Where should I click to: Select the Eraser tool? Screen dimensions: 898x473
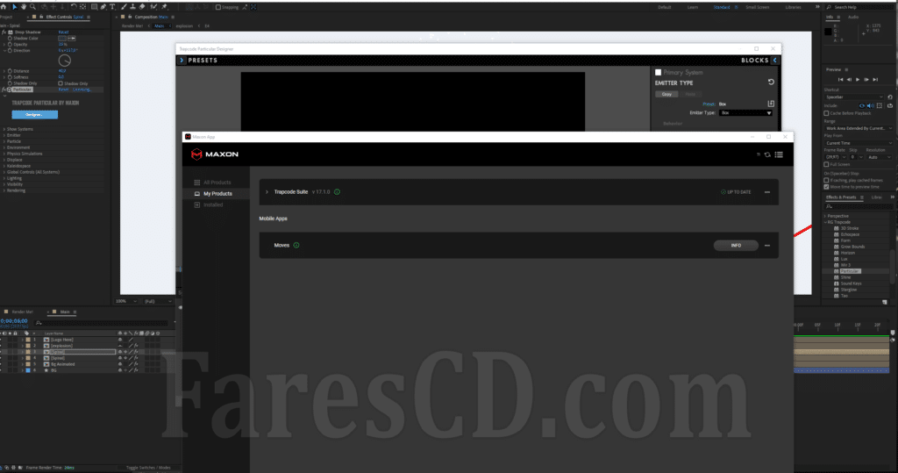coord(142,7)
